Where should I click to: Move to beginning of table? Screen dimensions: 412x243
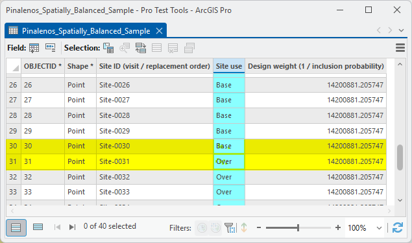(57, 227)
